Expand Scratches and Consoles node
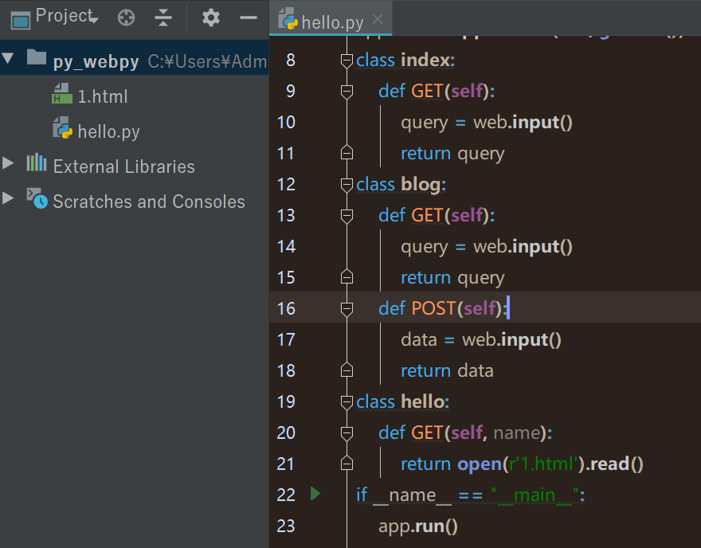 [x=9, y=199]
